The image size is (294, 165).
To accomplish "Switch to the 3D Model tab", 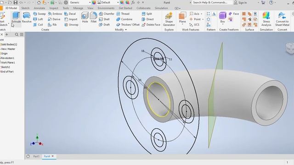I will coord(11,8).
